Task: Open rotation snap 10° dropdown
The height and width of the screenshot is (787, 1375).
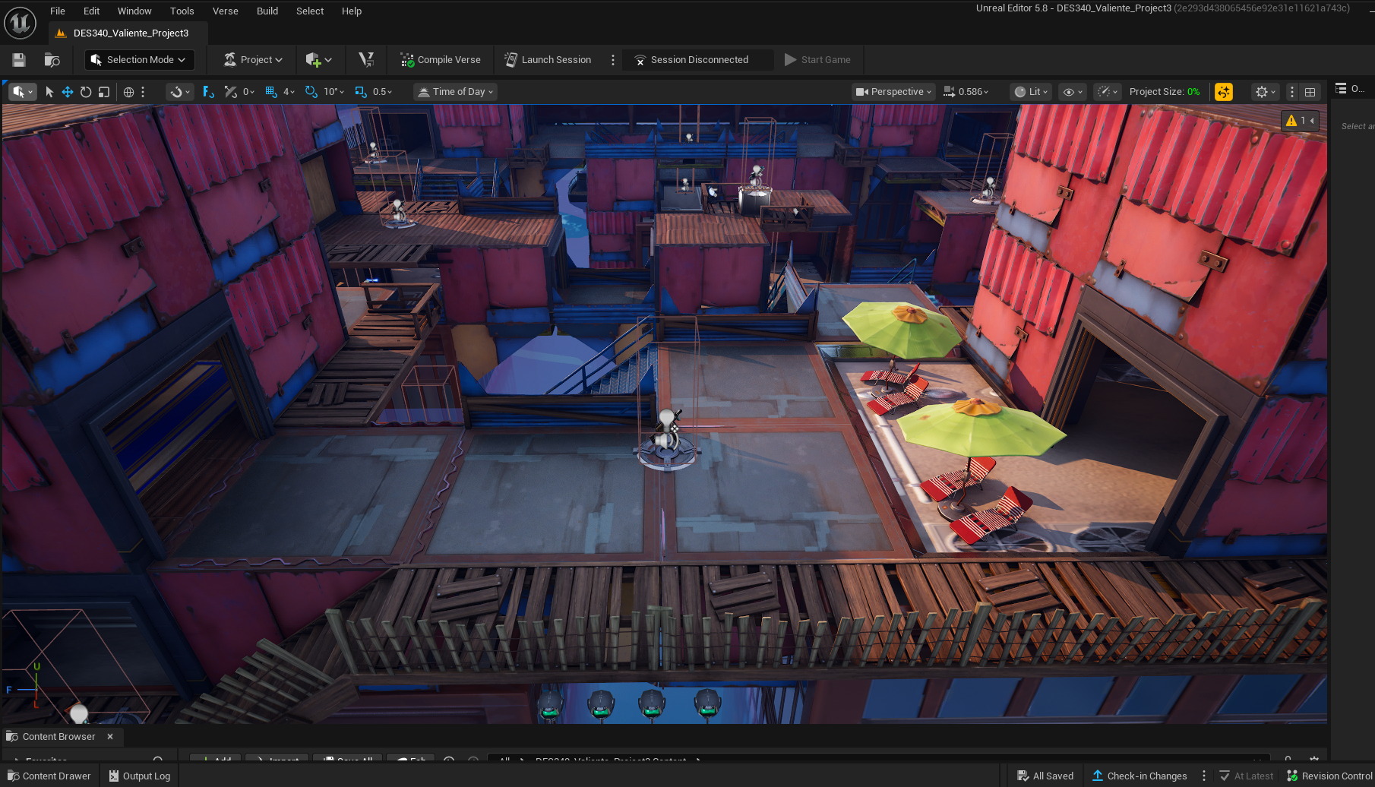Action: click(333, 92)
